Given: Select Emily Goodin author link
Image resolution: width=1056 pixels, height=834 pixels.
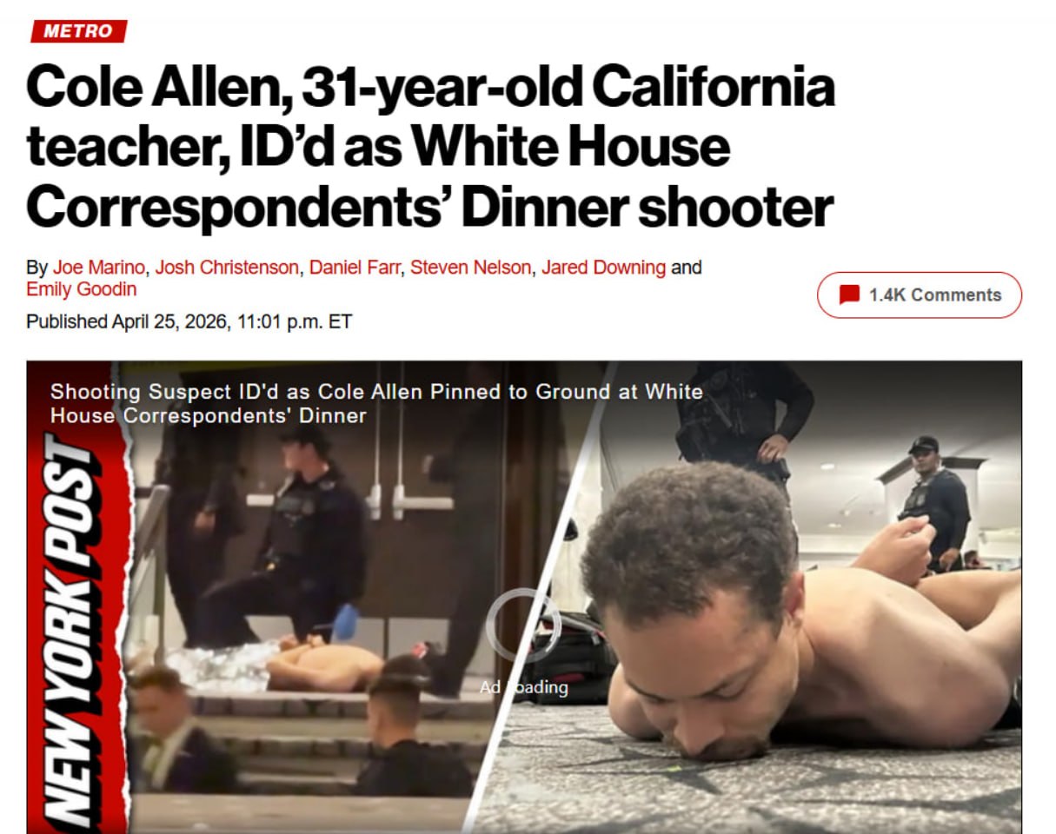Looking at the screenshot, I should [x=81, y=289].
